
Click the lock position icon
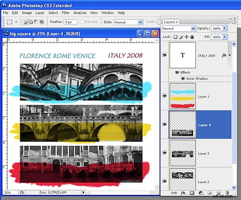(x=186, y=37)
